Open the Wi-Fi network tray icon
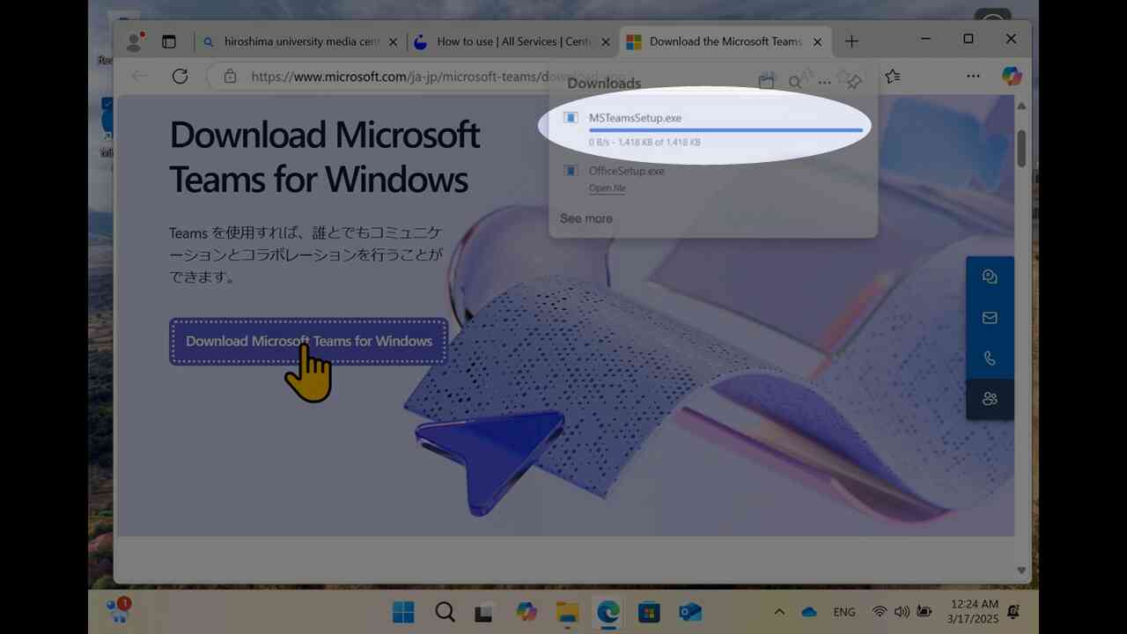 coord(879,612)
